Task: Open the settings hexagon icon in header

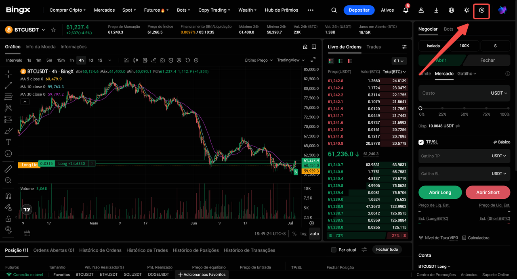Action: 481,10
